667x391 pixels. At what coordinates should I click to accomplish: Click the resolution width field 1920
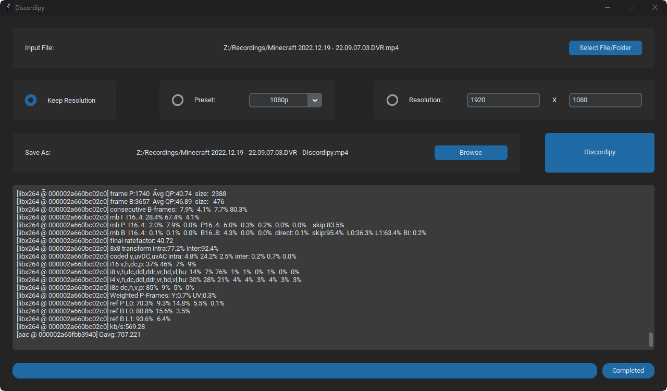[503, 100]
